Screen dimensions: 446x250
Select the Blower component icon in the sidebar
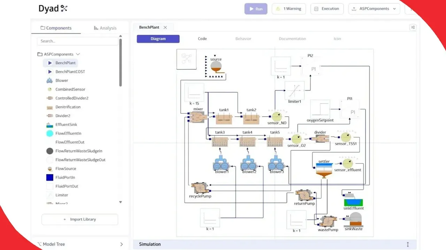[x=49, y=80]
